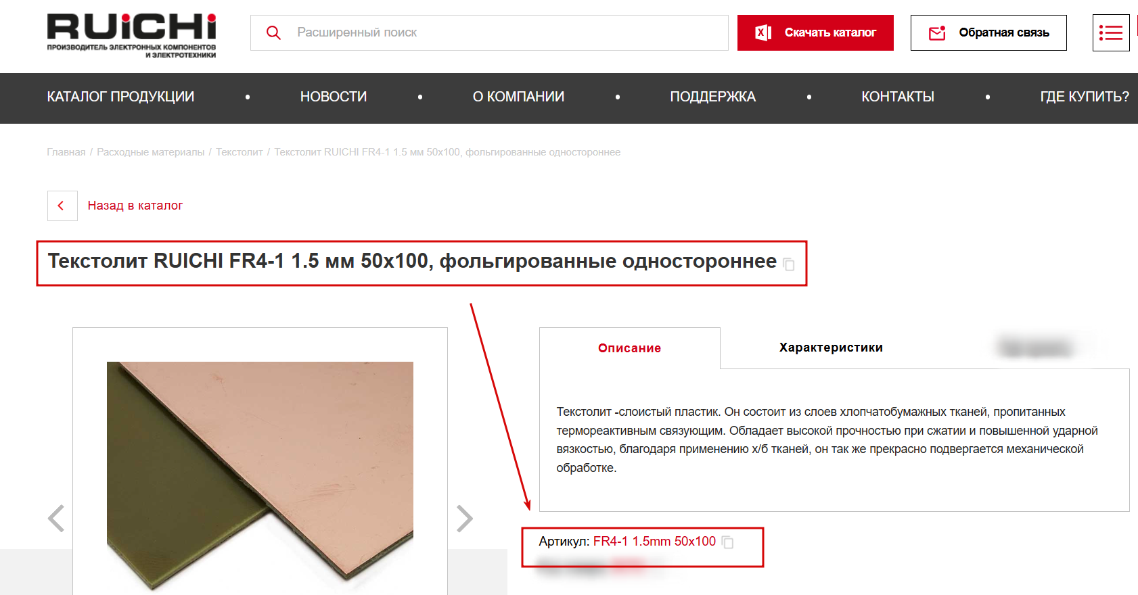This screenshot has width=1138, height=595.
Task: Open КОНТАКТЫ menu item
Action: [898, 97]
